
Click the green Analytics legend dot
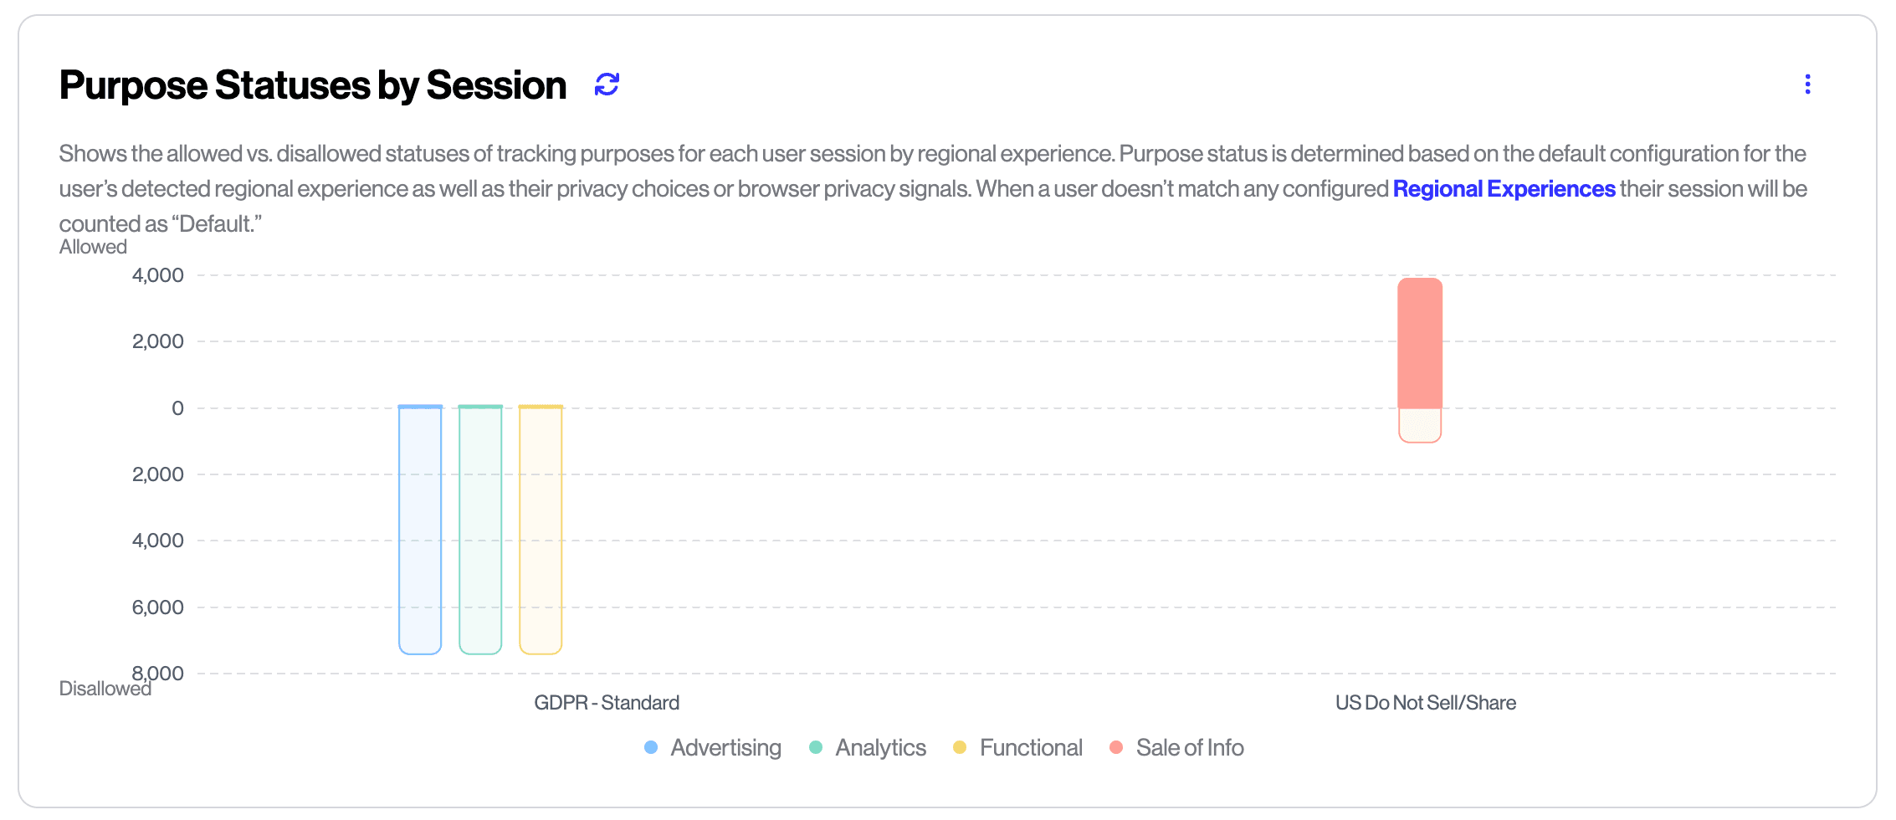814,747
